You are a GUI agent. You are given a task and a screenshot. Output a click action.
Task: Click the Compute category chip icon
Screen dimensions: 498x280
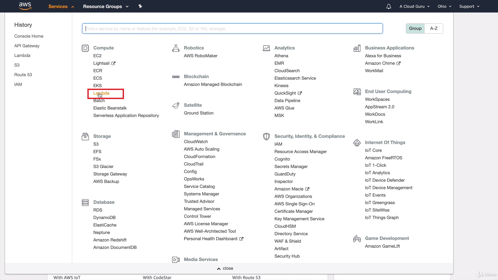[85, 48]
